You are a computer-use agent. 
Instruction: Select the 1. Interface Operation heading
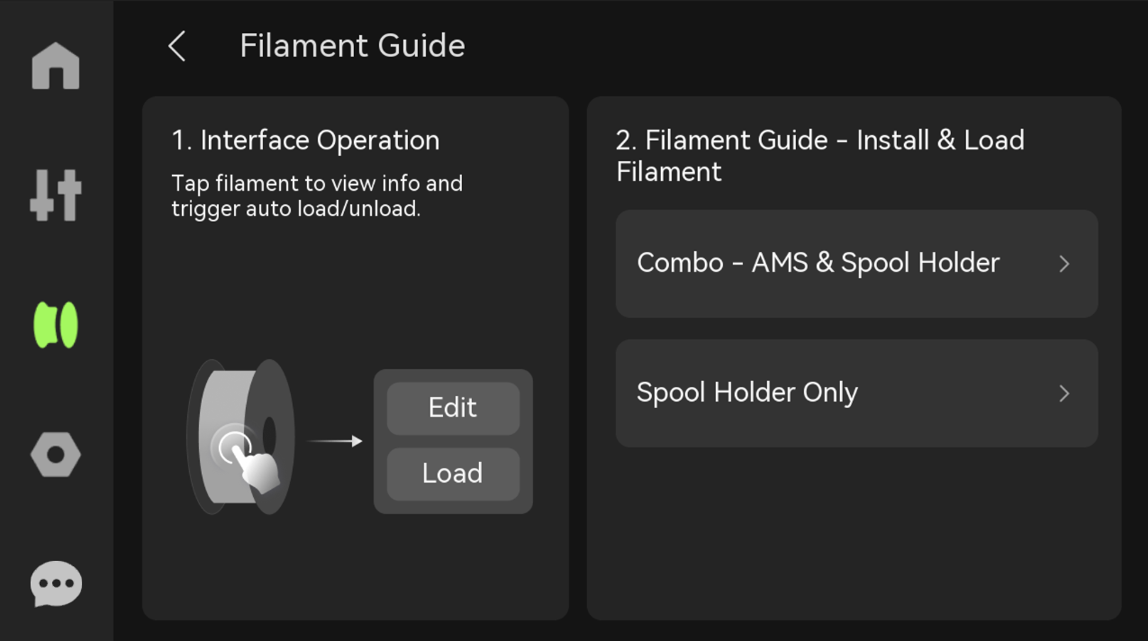tap(305, 140)
